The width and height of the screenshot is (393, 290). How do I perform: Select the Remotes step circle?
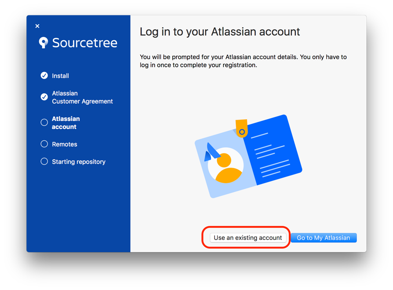pos(44,144)
